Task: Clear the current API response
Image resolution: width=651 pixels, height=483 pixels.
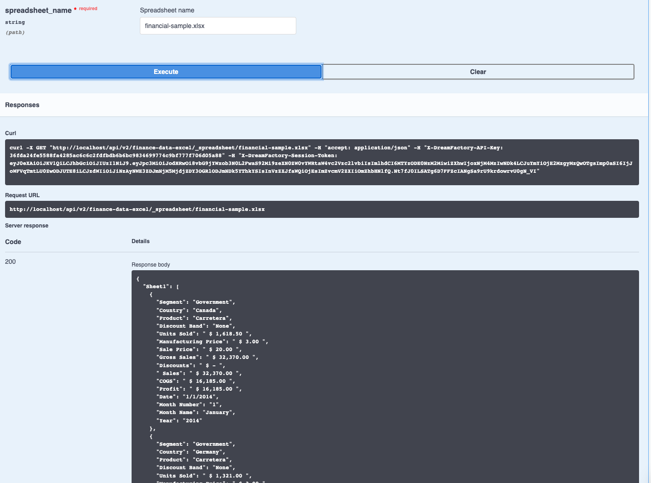Action: point(478,72)
